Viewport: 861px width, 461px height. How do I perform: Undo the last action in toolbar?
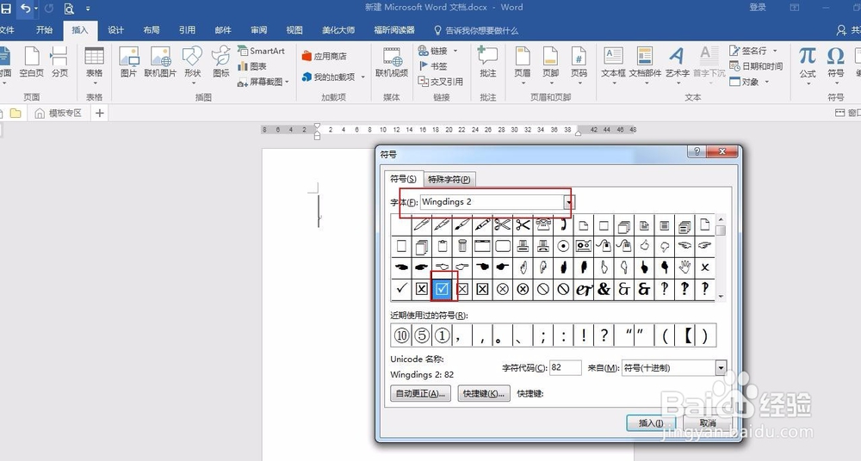point(25,9)
